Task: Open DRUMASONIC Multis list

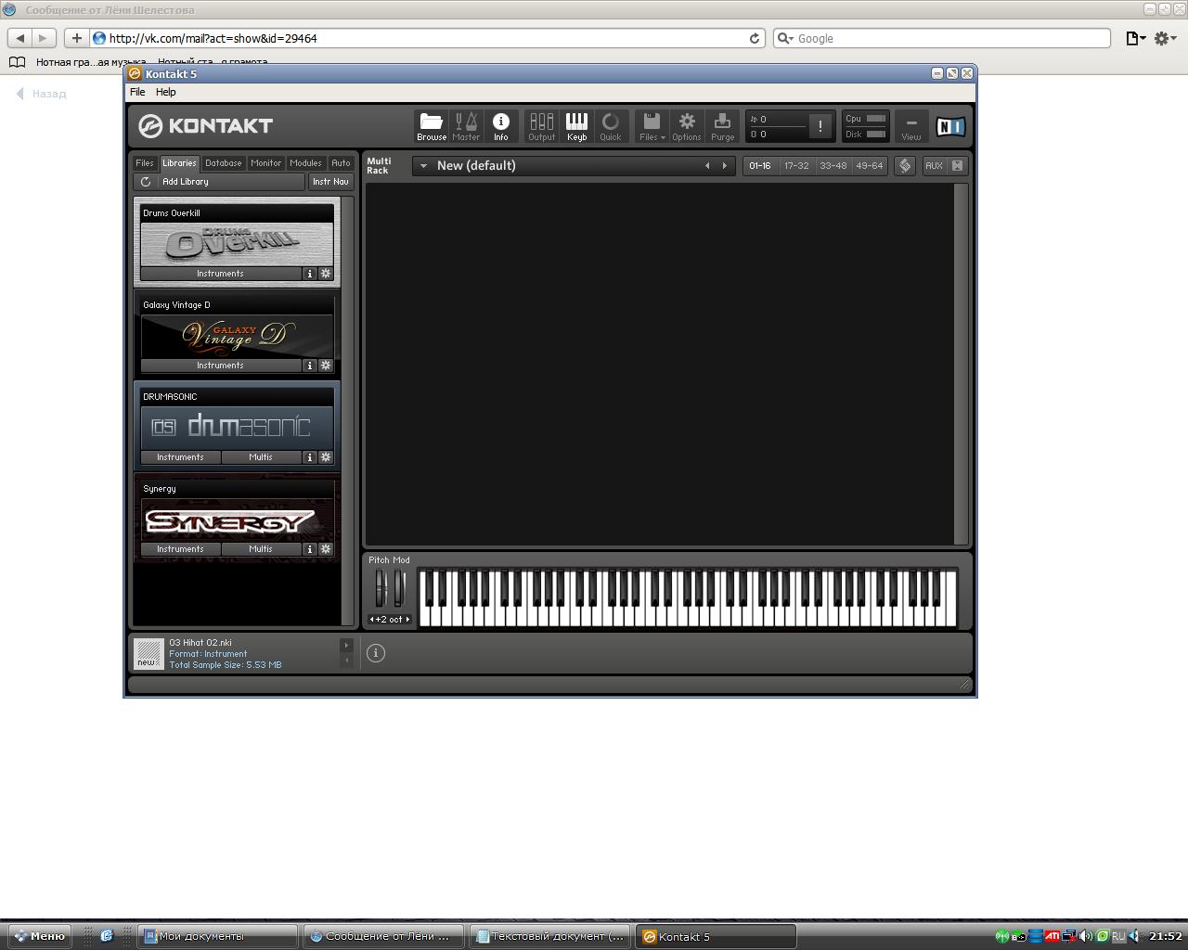Action: point(261,457)
